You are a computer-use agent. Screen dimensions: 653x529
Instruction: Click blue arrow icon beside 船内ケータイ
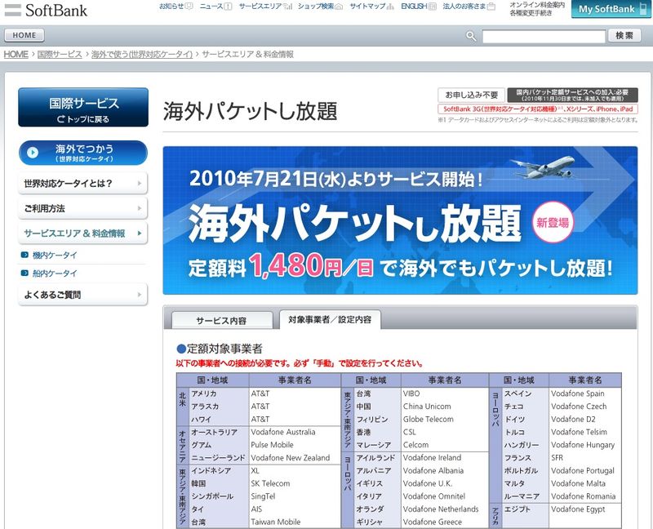pos(24,273)
